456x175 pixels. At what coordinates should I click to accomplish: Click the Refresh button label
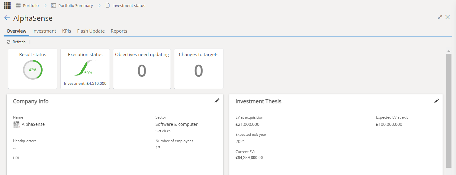click(x=19, y=42)
